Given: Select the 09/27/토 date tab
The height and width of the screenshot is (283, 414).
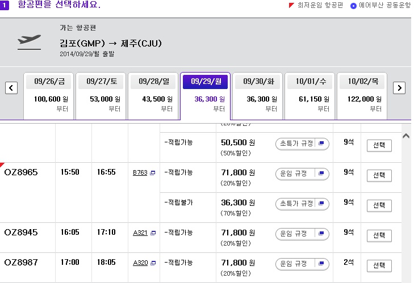Looking at the screenshot, I should coord(101,96).
